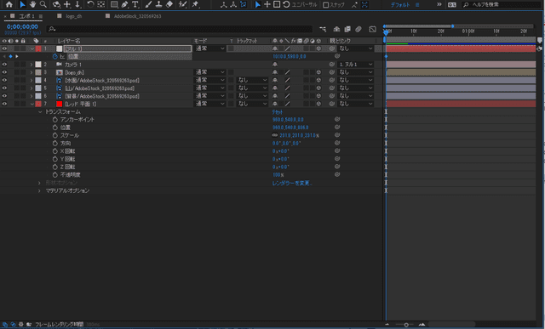Click the アンカーポイント stopwatch icon
This screenshot has height=329, width=545.
(x=54, y=119)
